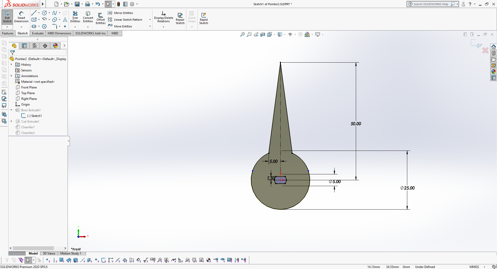Image resolution: width=497 pixels, height=269 pixels.
Task: Switch to the Evaluate tab
Action: coord(38,33)
